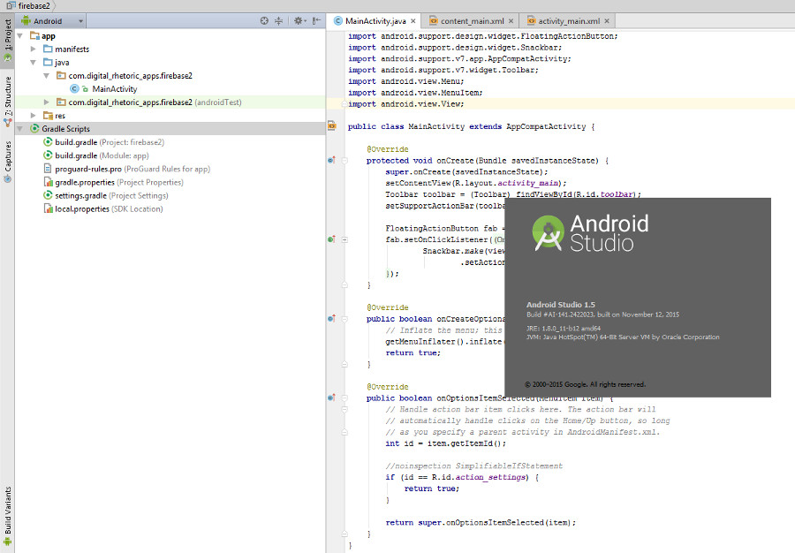Collapse the app node in the project tree
The image size is (795, 553).
(x=19, y=35)
